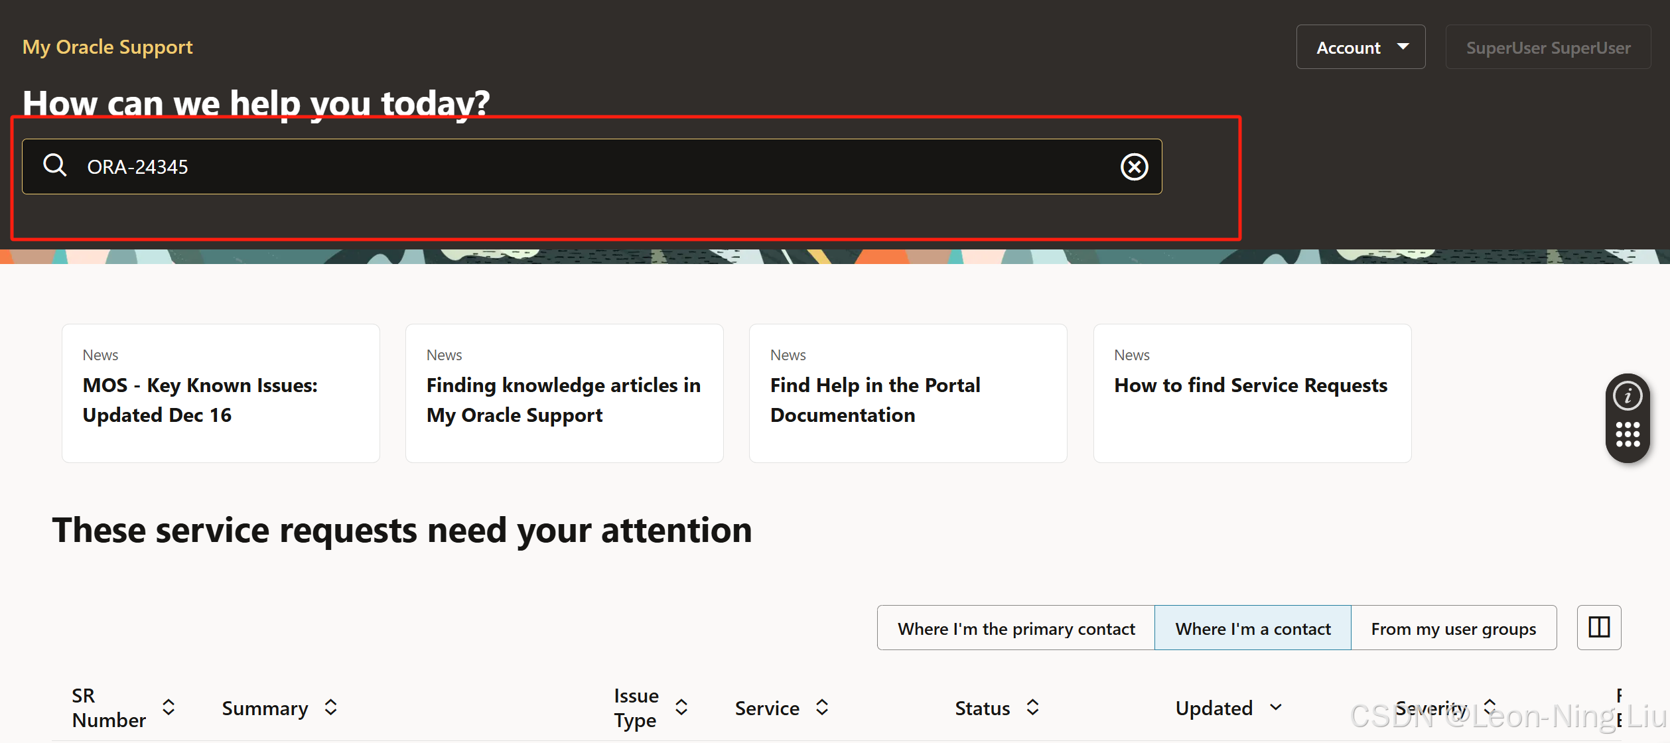The width and height of the screenshot is (1670, 743).
Task: Sort table by SR Number
Action: (x=169, y=707)
